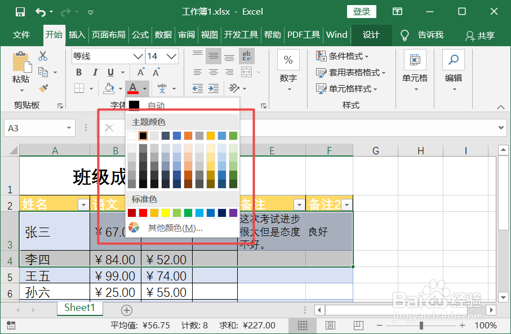Toggle italic formatting
Image resolution: width=511 pixels, height=334 pixels.
(x=95, y=72)
